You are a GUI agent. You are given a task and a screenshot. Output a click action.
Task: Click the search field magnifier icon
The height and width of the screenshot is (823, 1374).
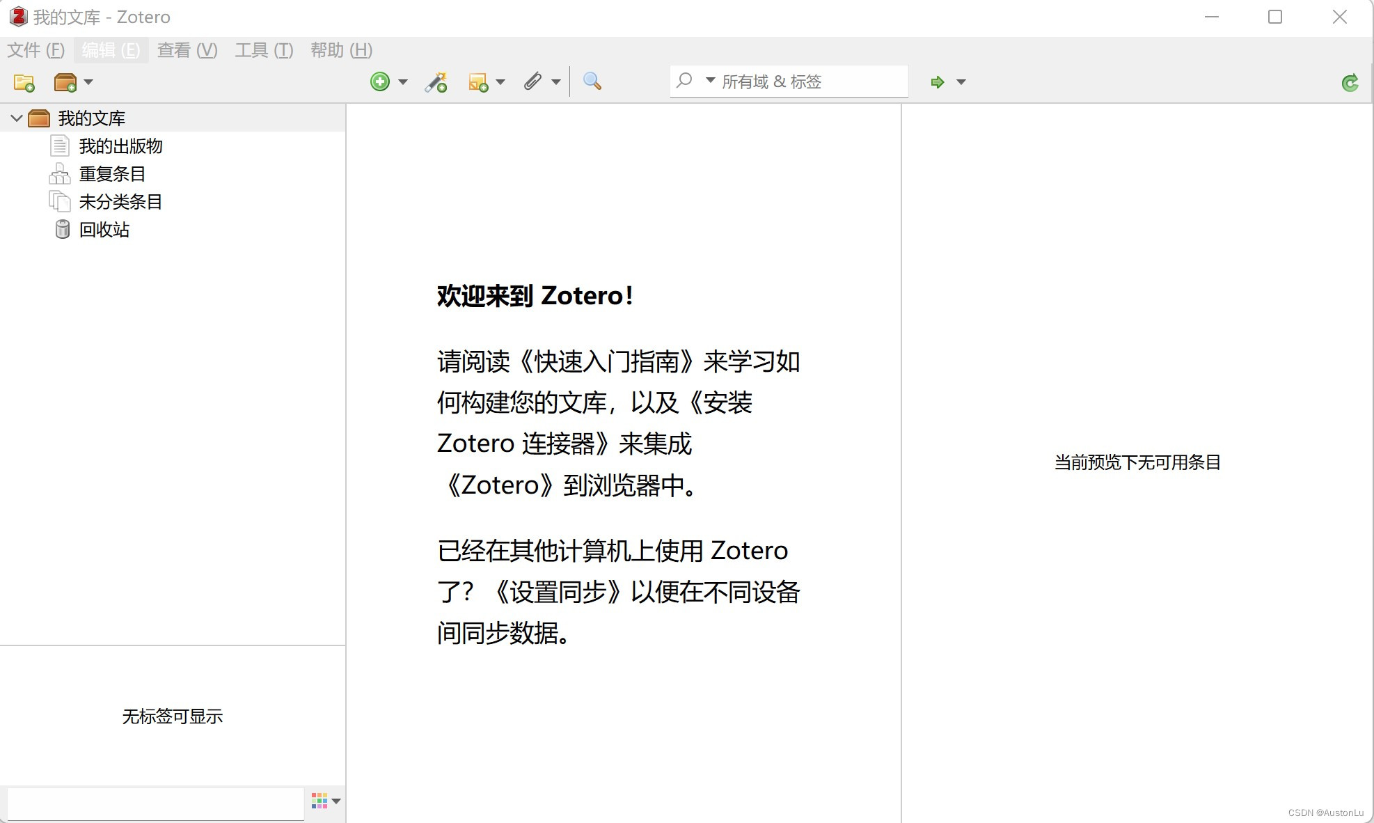pyautogui.click(x=684, y=80)
